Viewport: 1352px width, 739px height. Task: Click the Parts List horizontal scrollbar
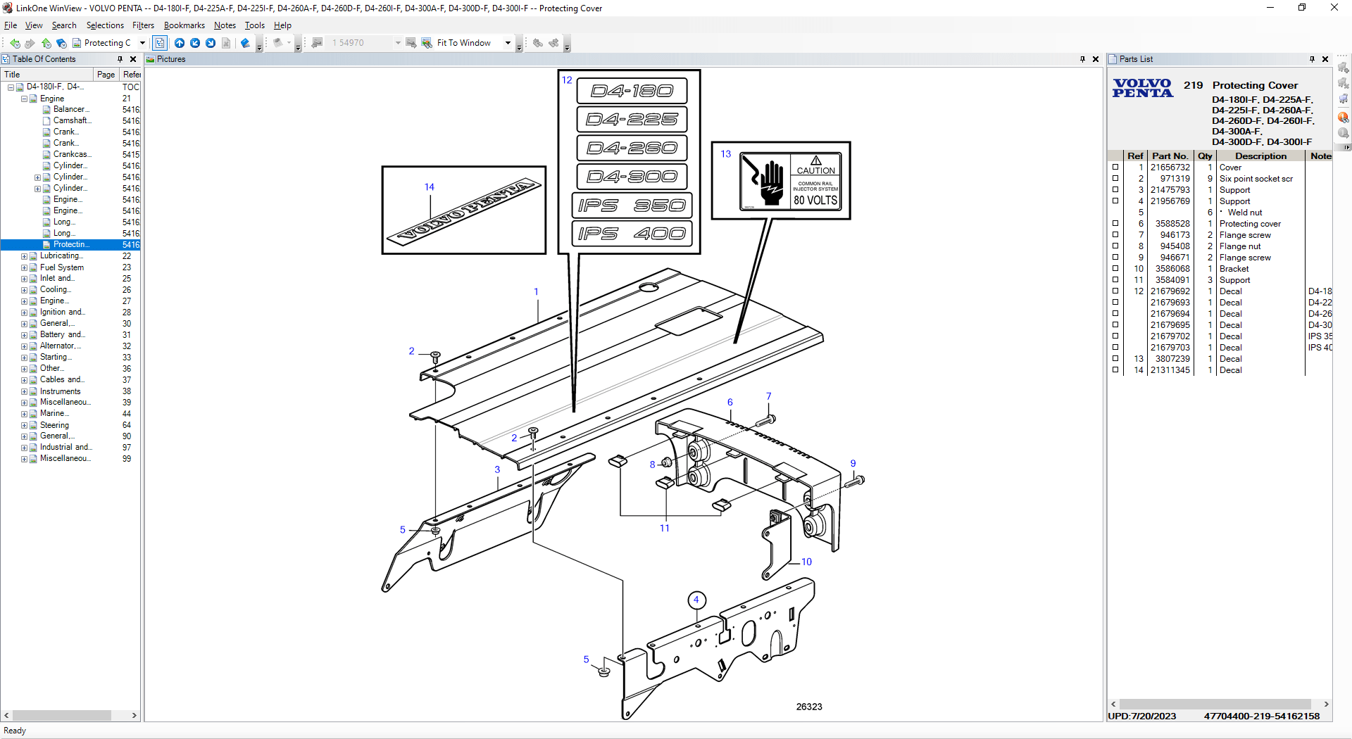click(1220, 704)
